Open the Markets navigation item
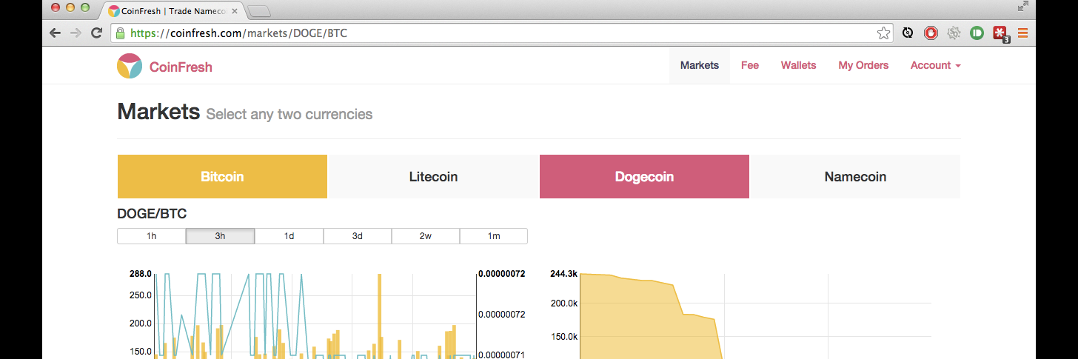The image size is (1078, 359). (700, 65)
